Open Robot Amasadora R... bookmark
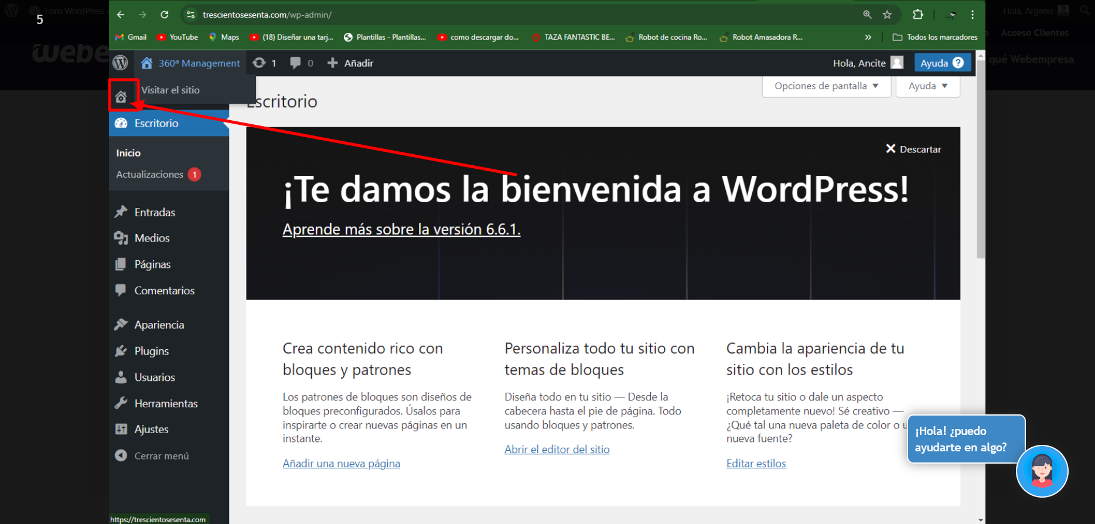Viewport: 1095px width, 524px height. point(761,37)
